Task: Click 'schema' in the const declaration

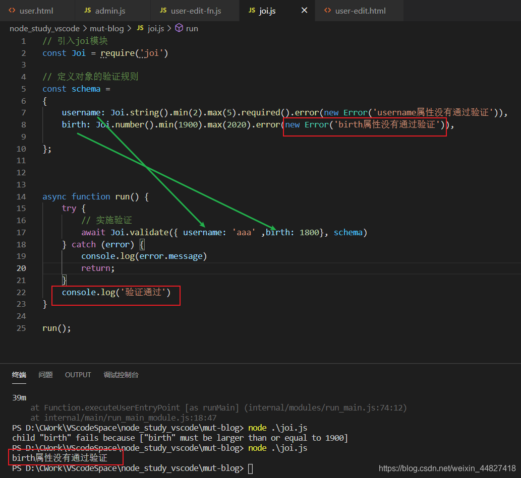Action: 86,89
